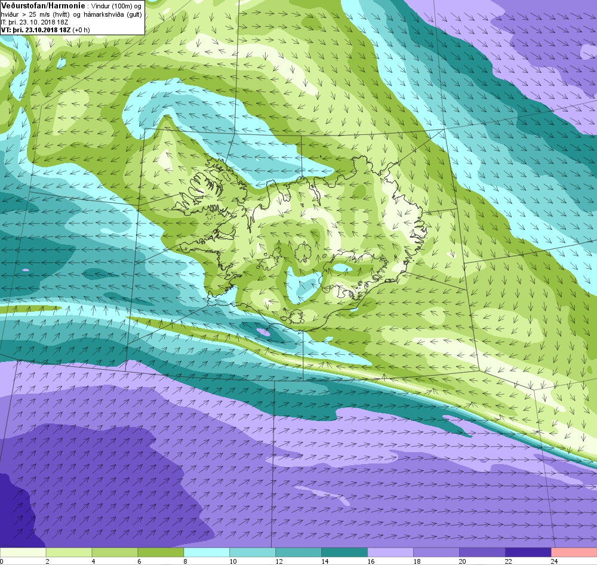Click the legend value "22"
The width and height of the screenshot is (597, 565).
[x=509, y=561]
